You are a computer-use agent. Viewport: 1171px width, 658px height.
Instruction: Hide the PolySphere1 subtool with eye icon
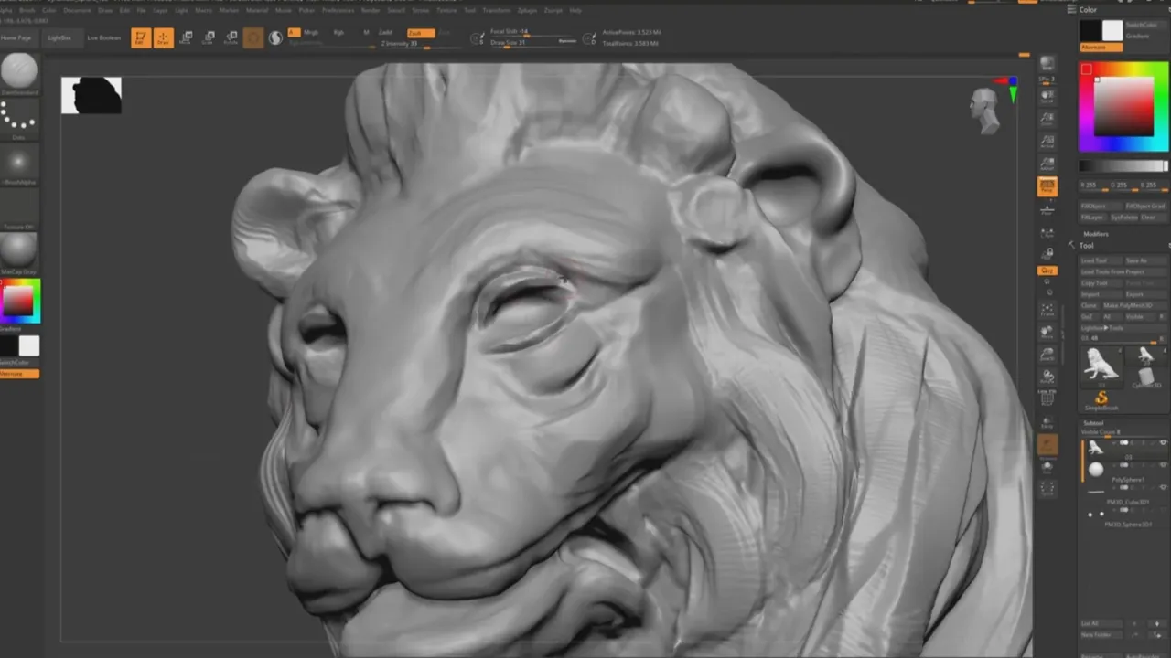point(1164,464)
